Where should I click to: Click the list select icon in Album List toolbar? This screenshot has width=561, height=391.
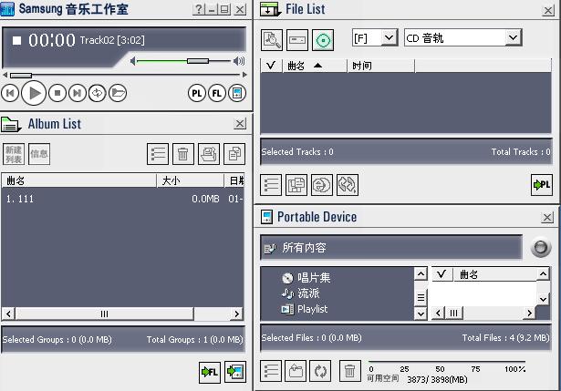click(x=158, y=154)
